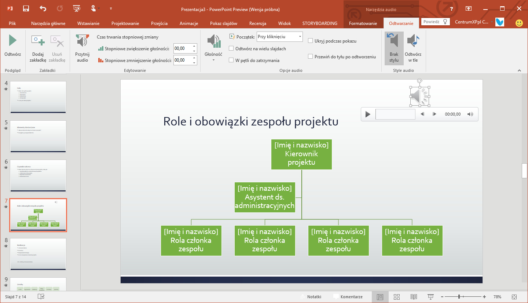Check Ukryj podczas pokazu option
Viewport: 528px width, 303px height.
pyautogui.click(x=311, y=41)
